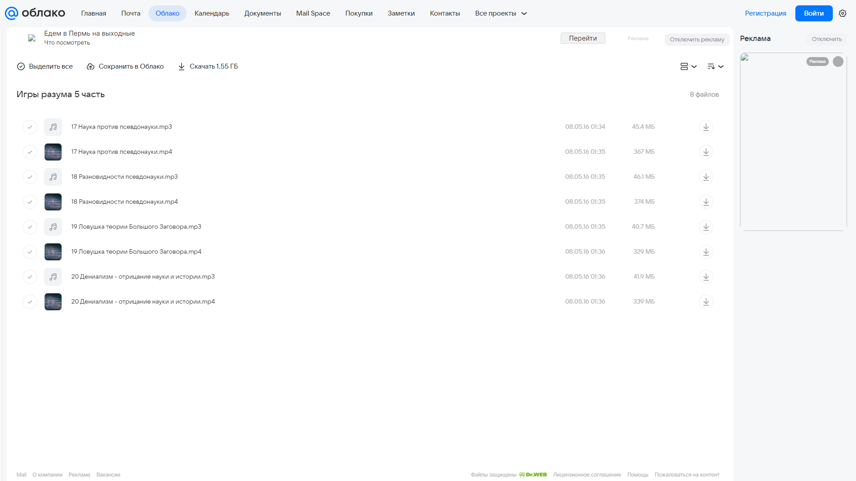
Task: Click the Войти button
Action: tap(814, 13)
